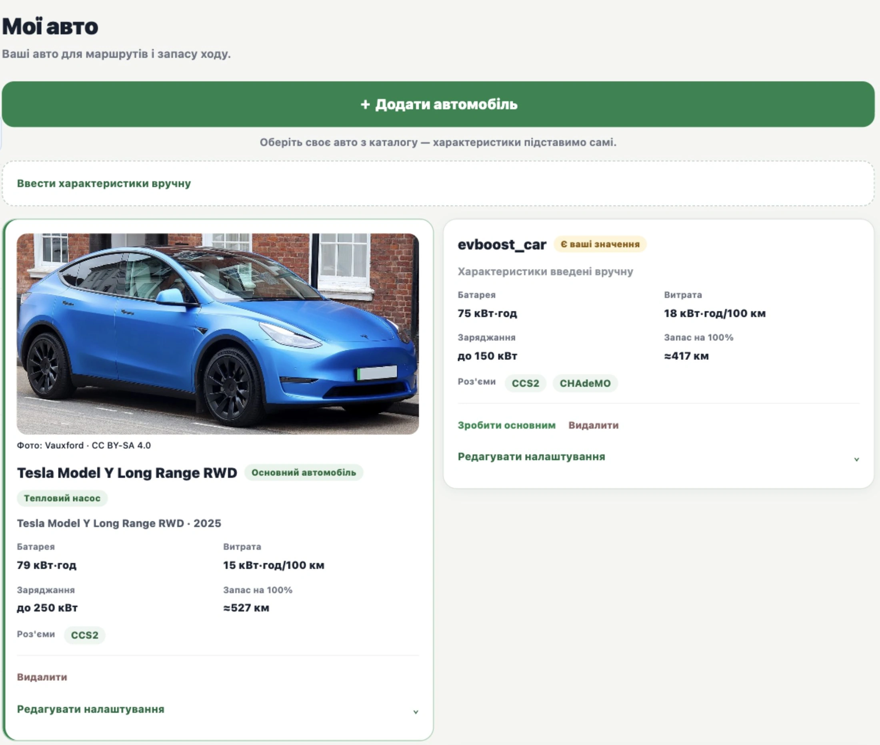Click the Додати автомобіль button
Viewport: 880px width, 745px height.
[x=438, y=104]
